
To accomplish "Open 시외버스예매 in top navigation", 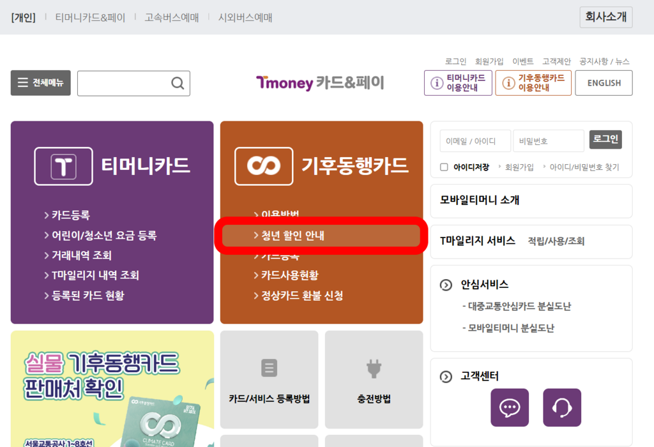I will click(245, 17).
